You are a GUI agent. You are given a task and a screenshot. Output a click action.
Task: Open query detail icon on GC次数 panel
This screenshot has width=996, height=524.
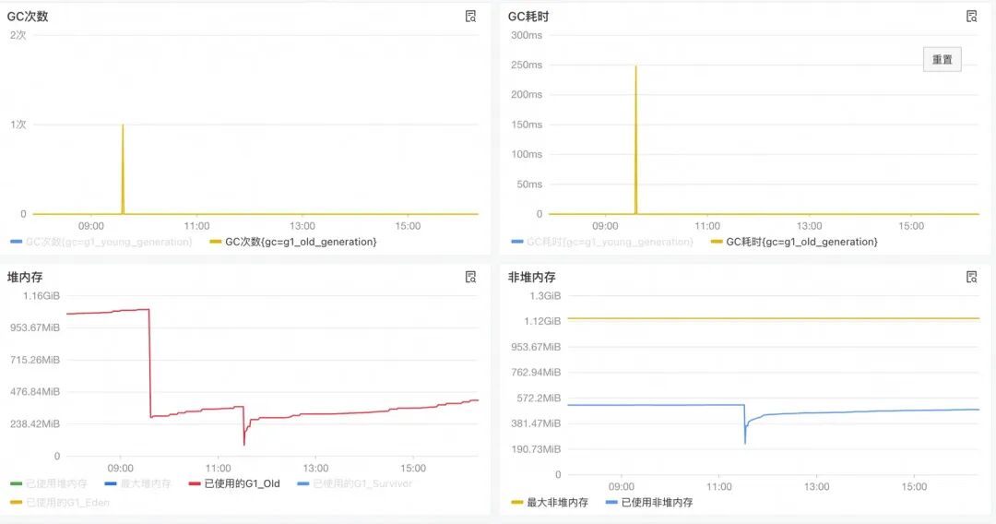click(x=470, y=17)
